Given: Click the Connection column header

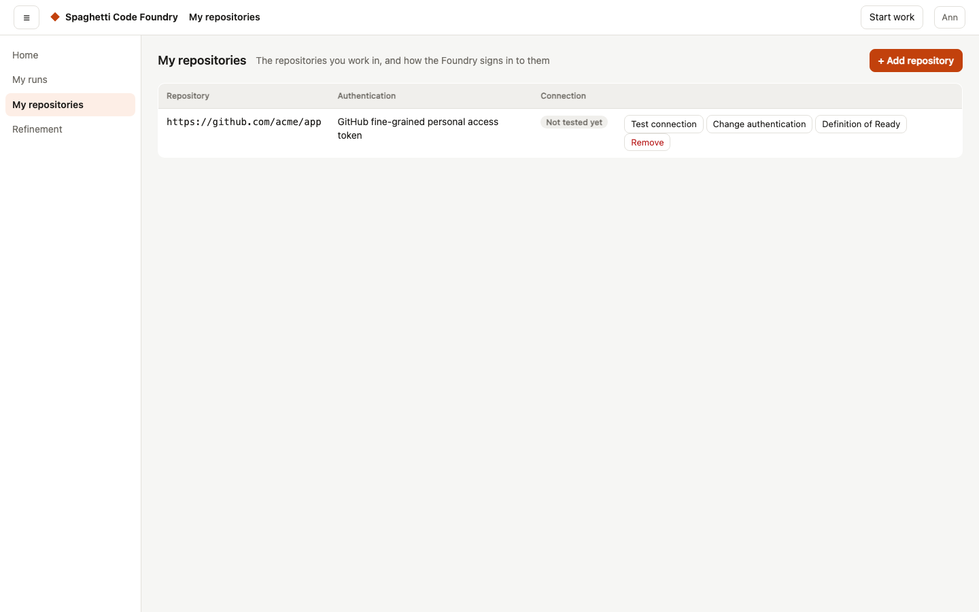Looking at the screenshot, I should click(x=563, y=96).
